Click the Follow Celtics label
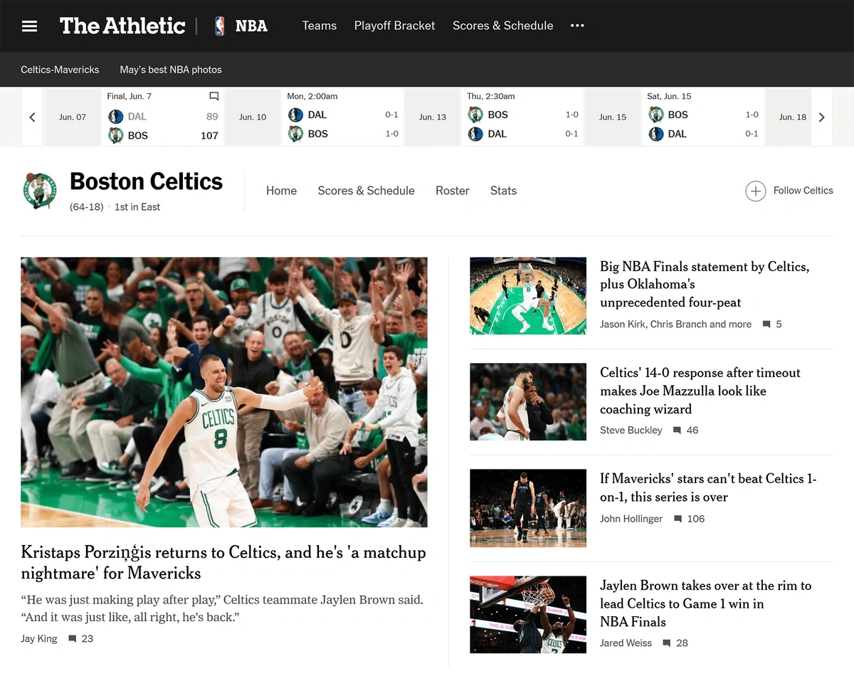This screenshot has width=854, height=676. click(x=803, y=191)
